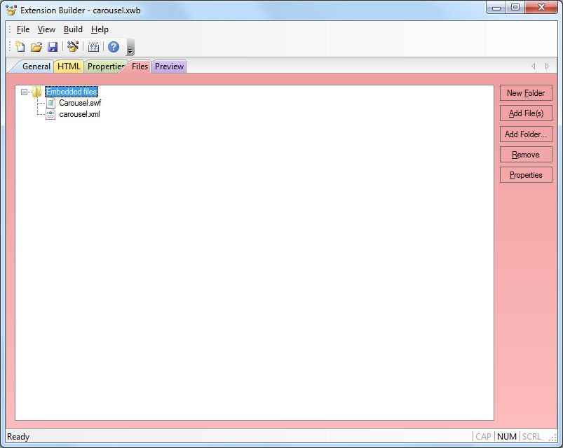
Task: Collapse the Embedded files tree node
Action: click(x=24, y=92)
